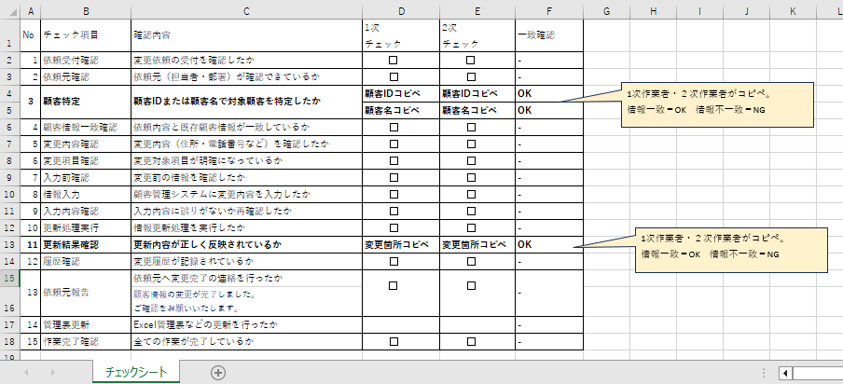Select row 13 header

tap(9, 244)
